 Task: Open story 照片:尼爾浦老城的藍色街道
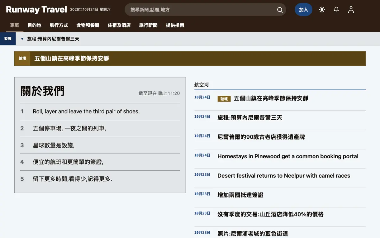253,234
